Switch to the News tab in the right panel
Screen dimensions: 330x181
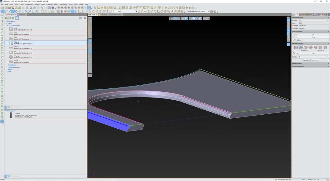click(302, 15)
